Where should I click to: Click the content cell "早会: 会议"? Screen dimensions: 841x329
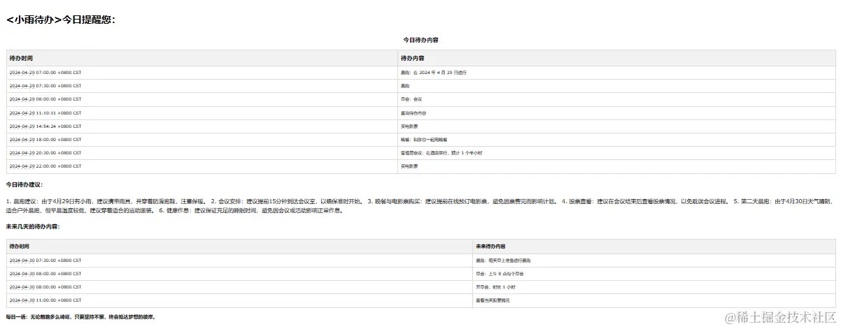616,99
